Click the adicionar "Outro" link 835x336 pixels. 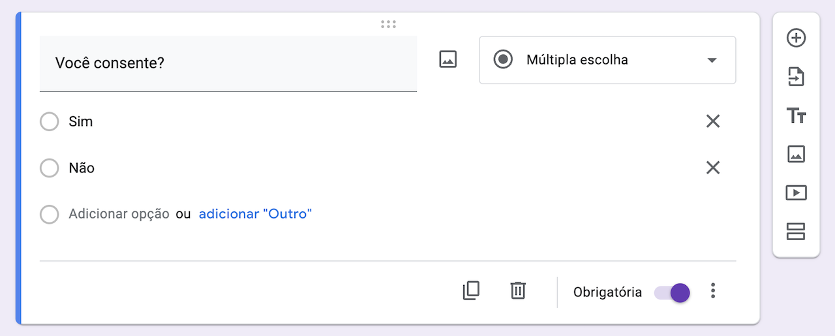255,214
